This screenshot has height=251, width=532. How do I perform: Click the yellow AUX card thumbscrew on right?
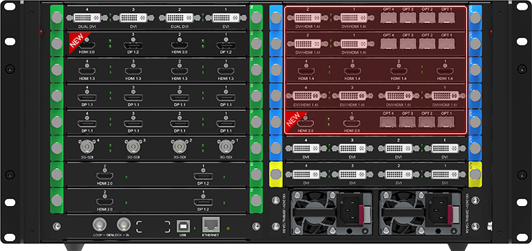point(475,174)
